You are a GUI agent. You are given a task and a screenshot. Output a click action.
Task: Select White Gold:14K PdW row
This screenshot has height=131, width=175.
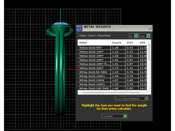pos(112,88)
